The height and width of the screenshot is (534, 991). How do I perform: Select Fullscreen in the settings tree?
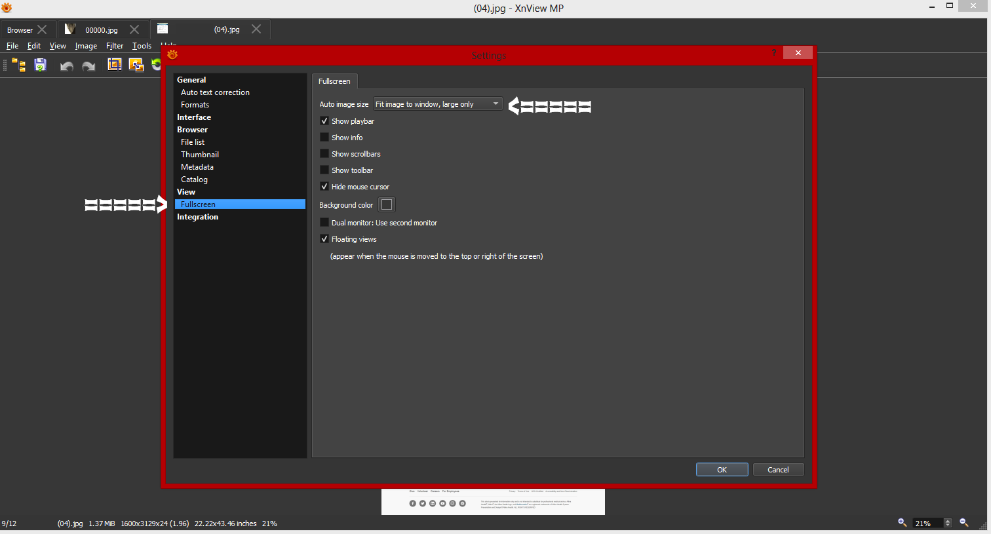240,204
